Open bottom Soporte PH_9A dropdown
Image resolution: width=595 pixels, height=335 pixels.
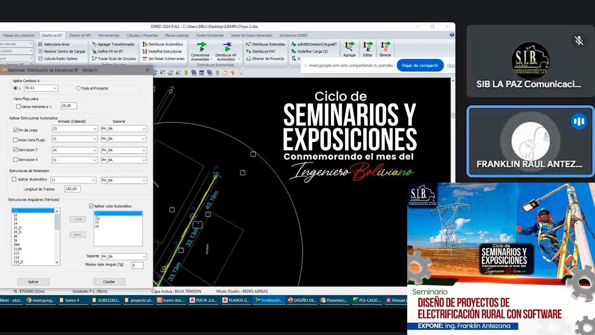click(124, 256)
